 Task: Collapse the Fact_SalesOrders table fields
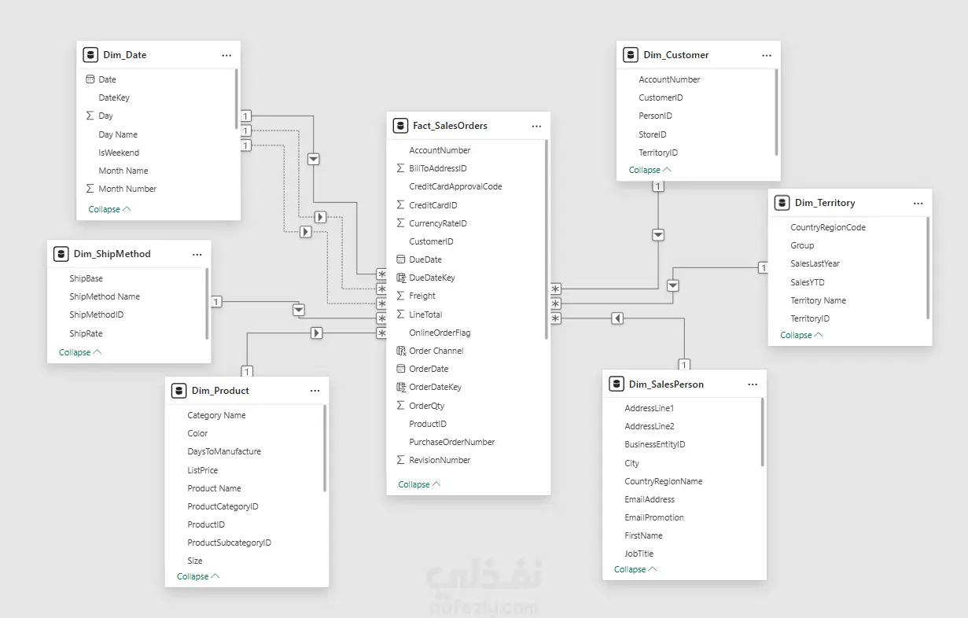419,484
